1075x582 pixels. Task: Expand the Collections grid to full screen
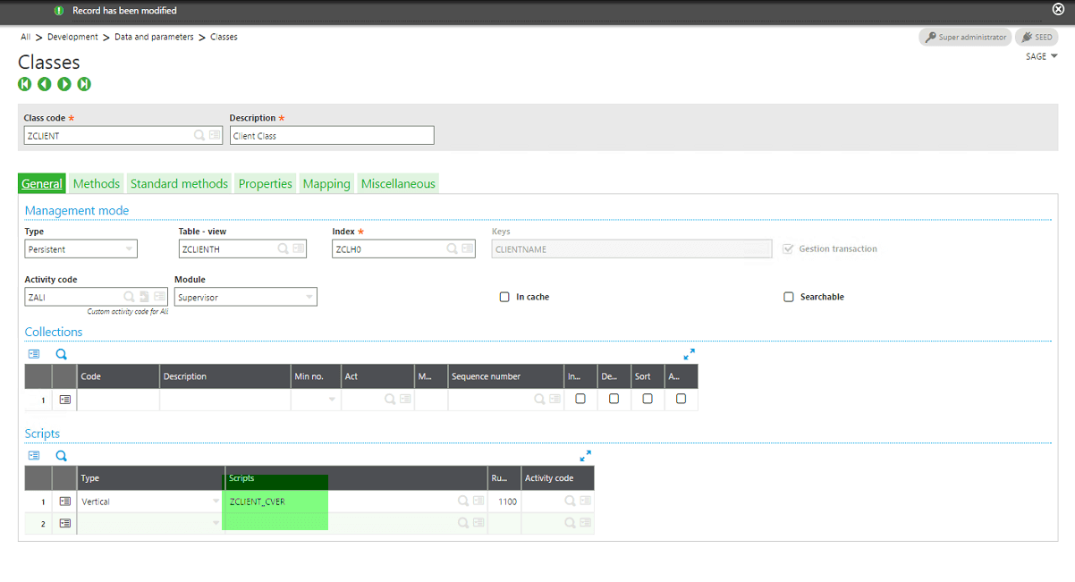689,354
